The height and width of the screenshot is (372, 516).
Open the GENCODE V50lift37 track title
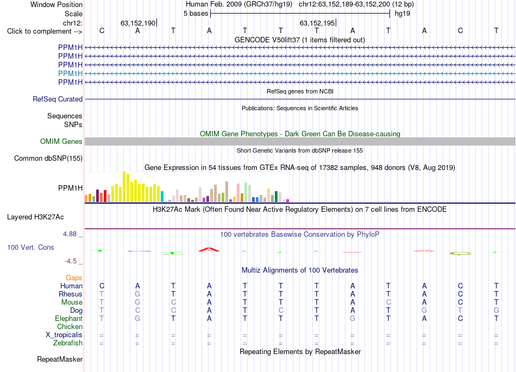pos(300,40)
